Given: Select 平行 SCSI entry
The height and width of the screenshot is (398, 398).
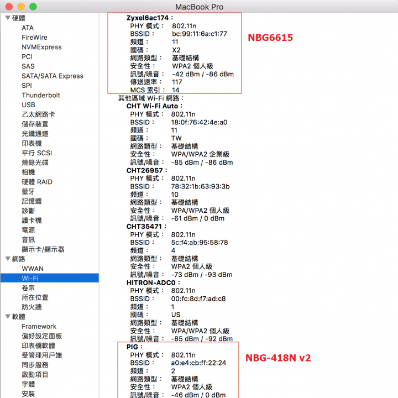Looking at the screenshot, I should coord(37,153).
